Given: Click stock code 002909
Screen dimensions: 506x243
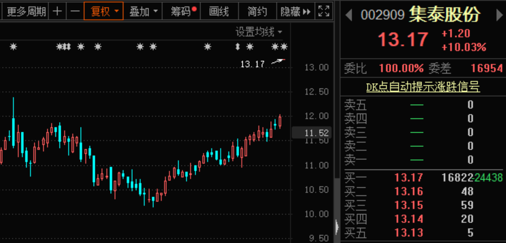Looking at the screenshot, I should 382,15.
